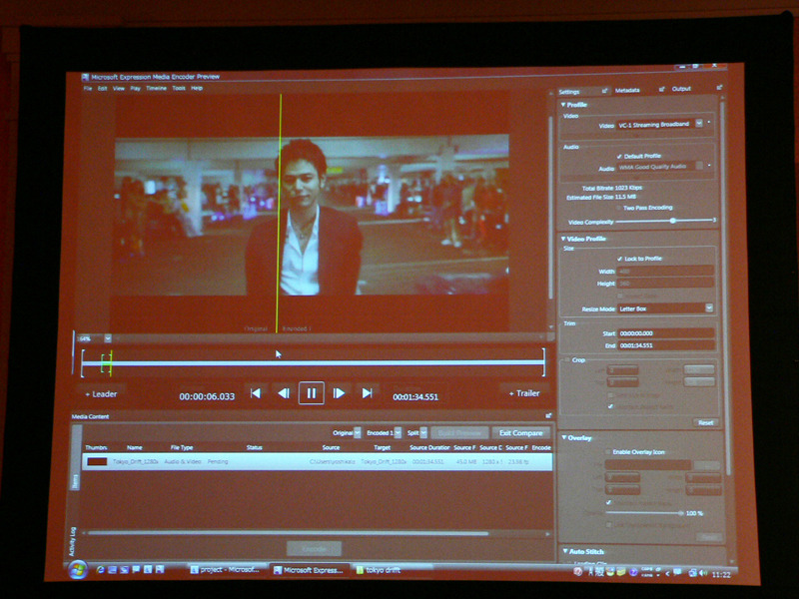Image resolution: width=799 pixels, height=599 pixels.
Task: Toggle the Default Profile audio checkbox
Action: (x=619, y=157)
